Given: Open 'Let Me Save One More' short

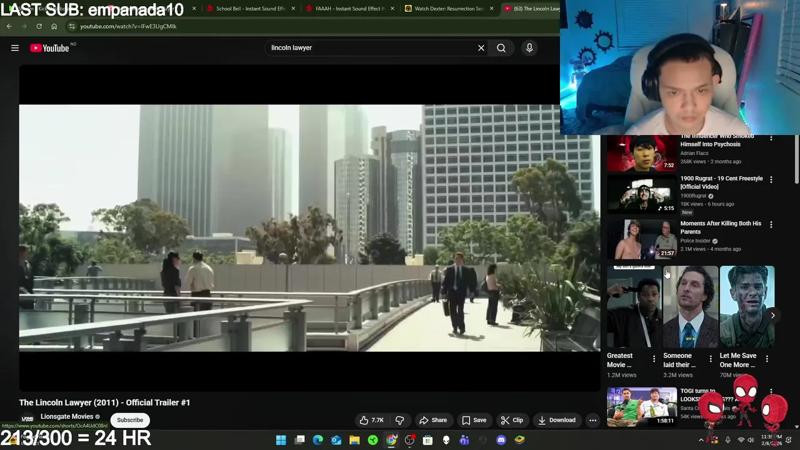Looking at the screenshot, I should (x=747, y=307).
